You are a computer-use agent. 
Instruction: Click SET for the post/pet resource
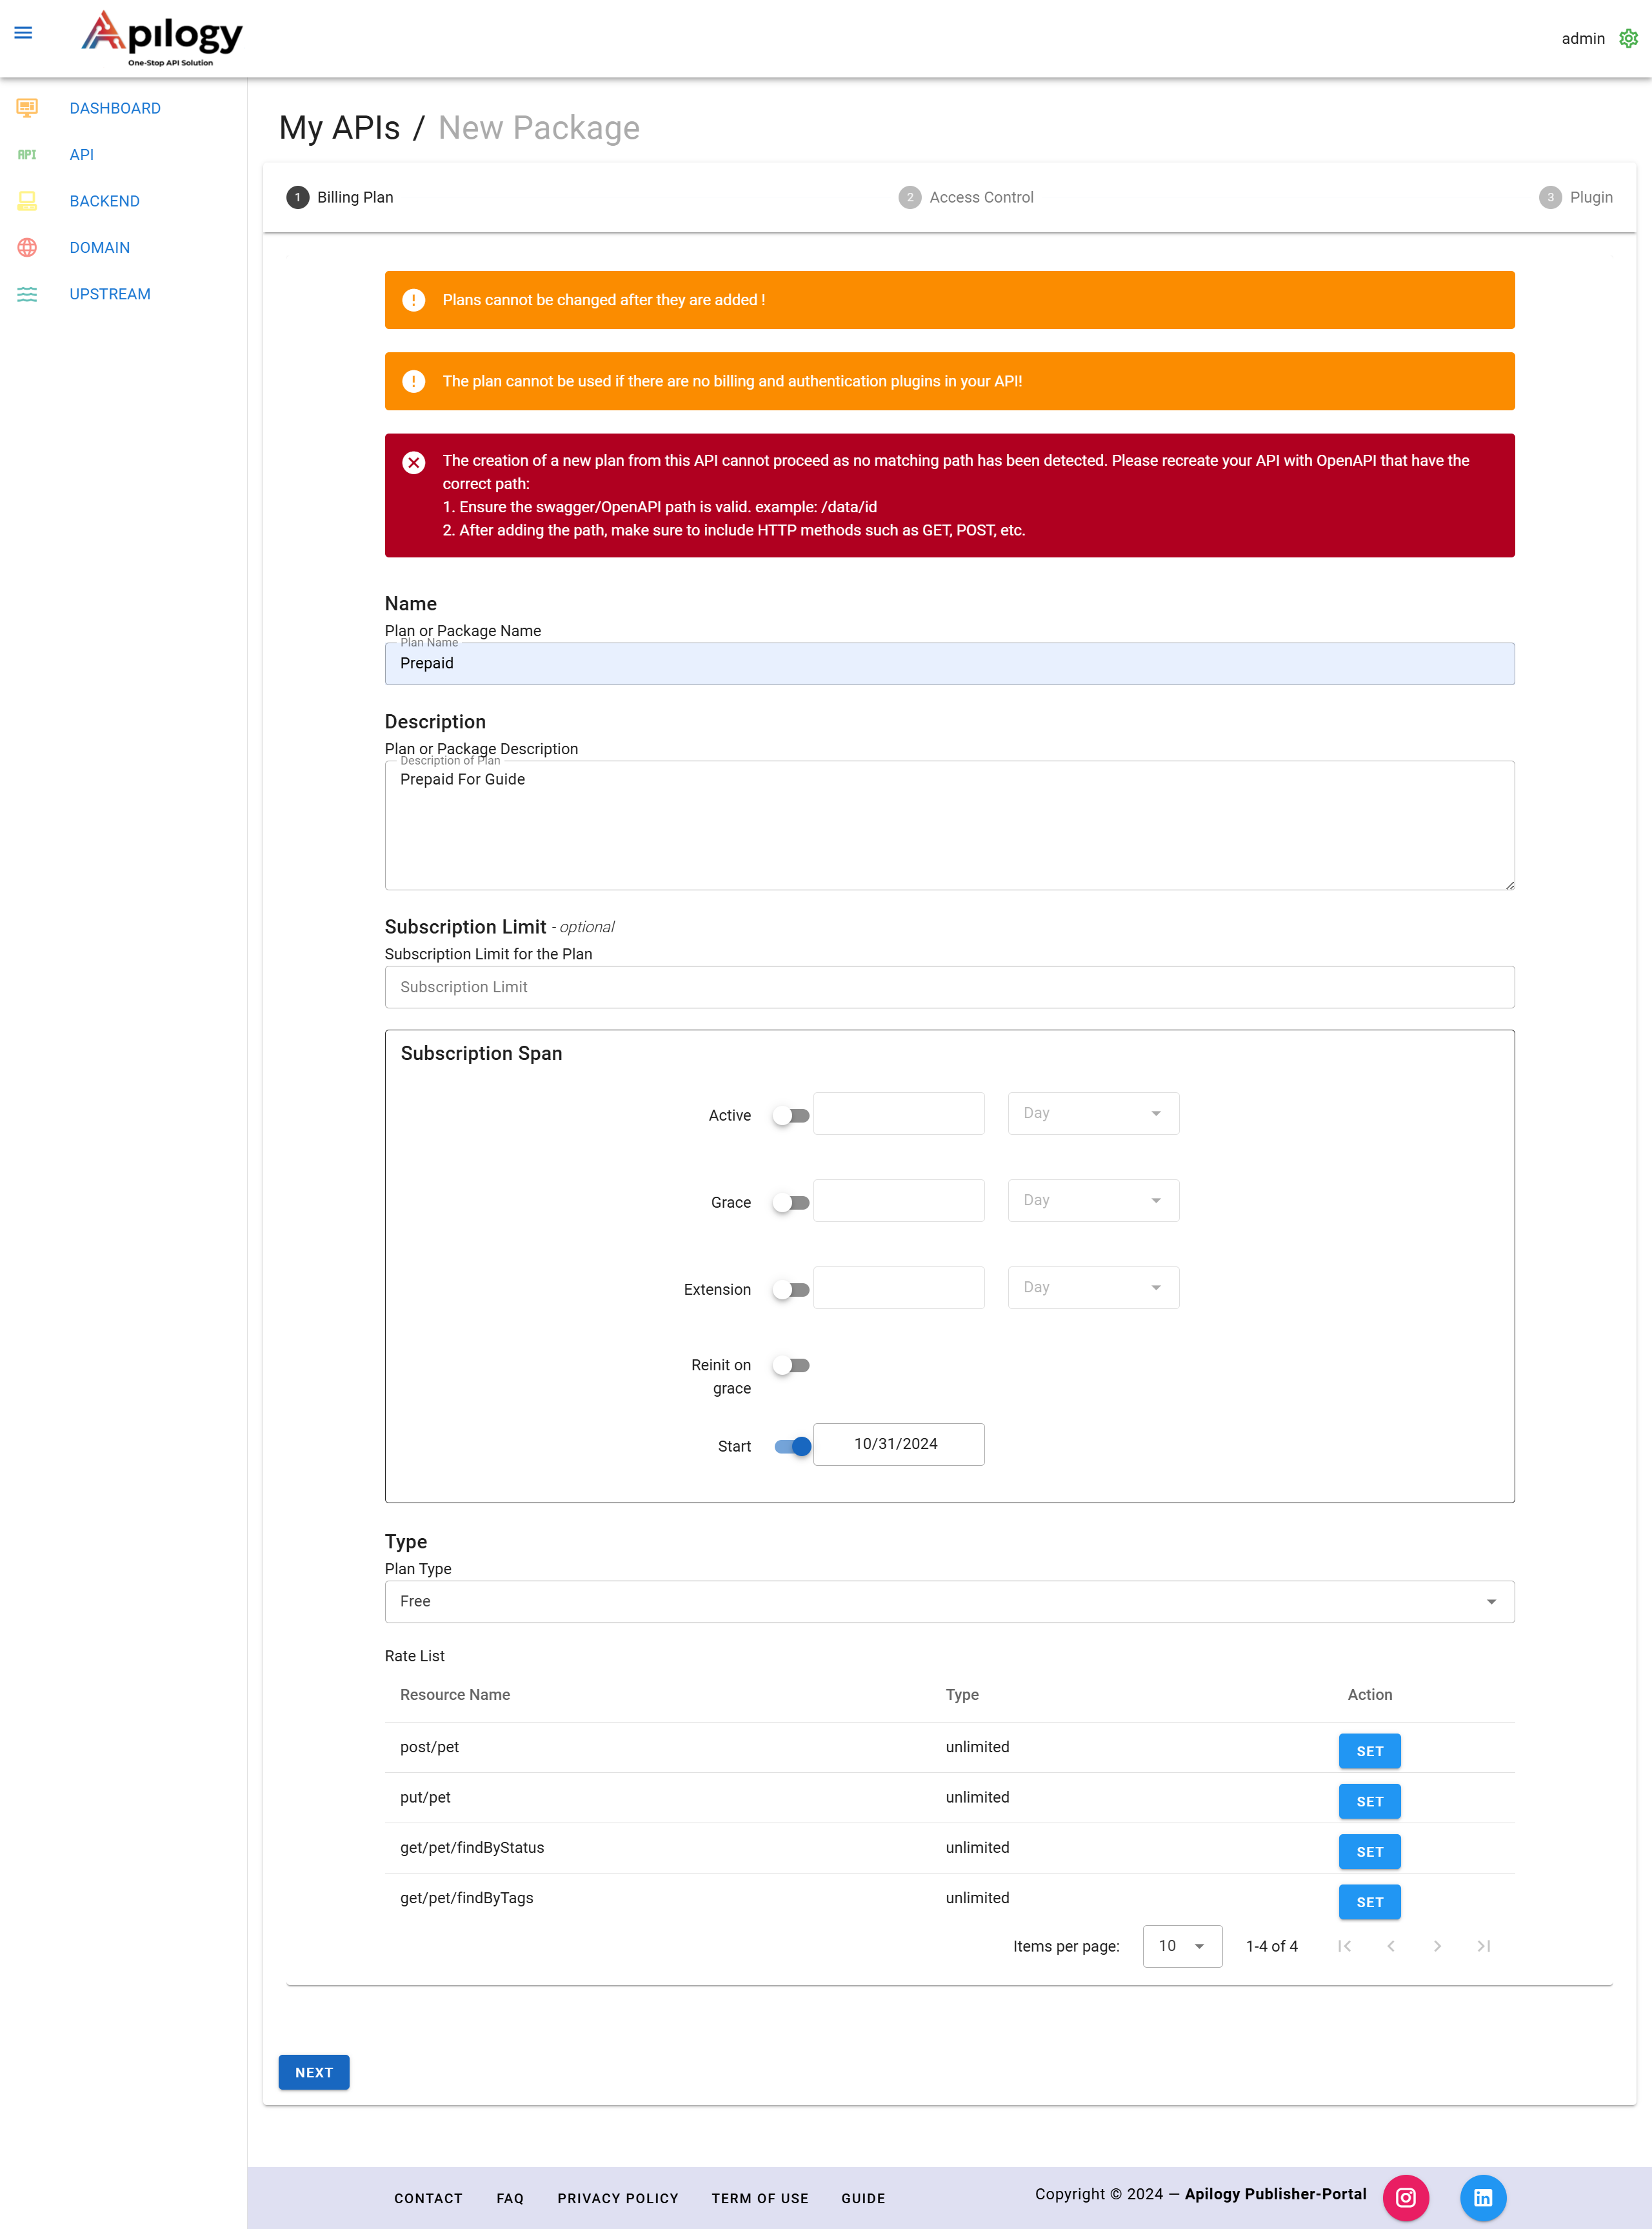(x=1369, y=1751)
